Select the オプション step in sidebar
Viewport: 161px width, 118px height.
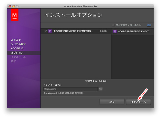pos(24,53)
